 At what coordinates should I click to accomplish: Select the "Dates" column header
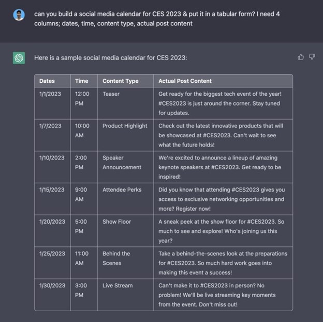47,81
